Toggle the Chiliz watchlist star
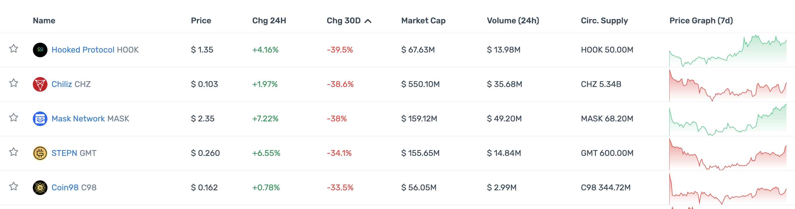This screenshot has width=795, height=209. (13, 83)
